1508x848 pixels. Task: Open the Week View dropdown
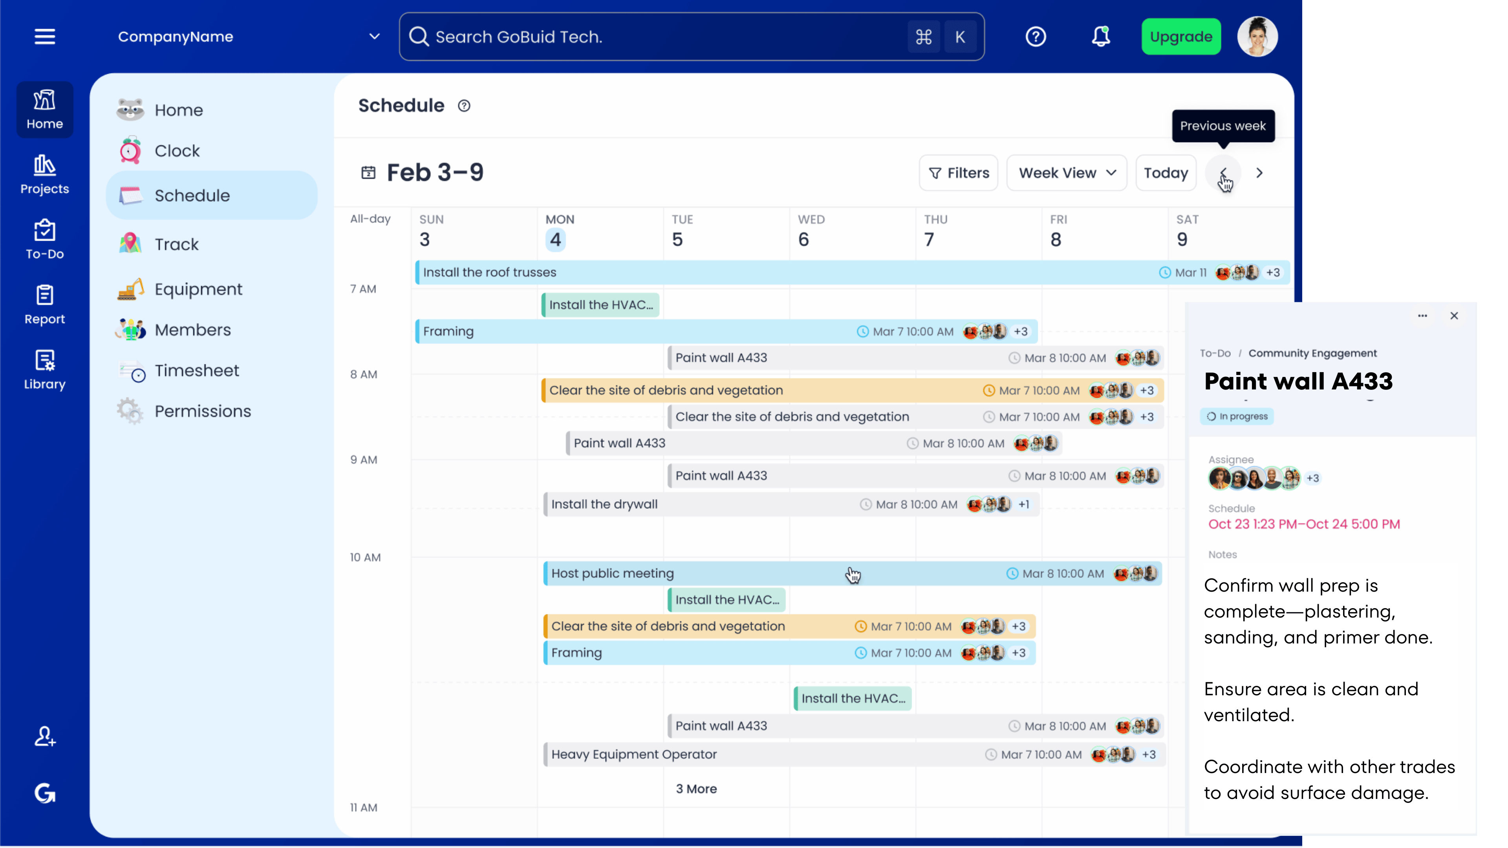pyautogui.click(x=1067, y=173)
